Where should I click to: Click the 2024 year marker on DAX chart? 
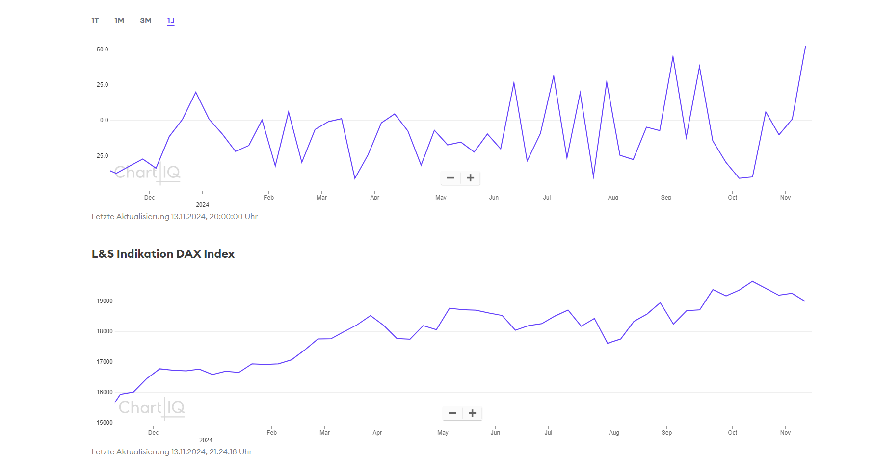pyautogui.click(x=206, y=440)
